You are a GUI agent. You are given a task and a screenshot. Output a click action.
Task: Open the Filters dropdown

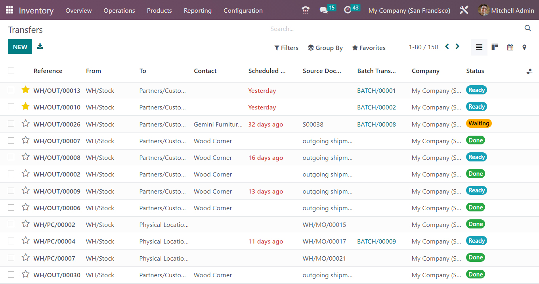pyautogui.click(x=286, y=48)
